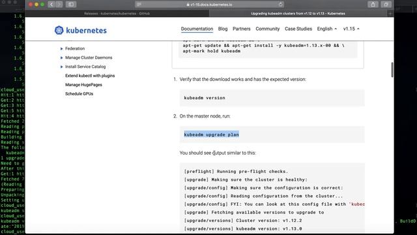
Task: Go back with Safari back arrow
Action: click(x=51, y=5)
